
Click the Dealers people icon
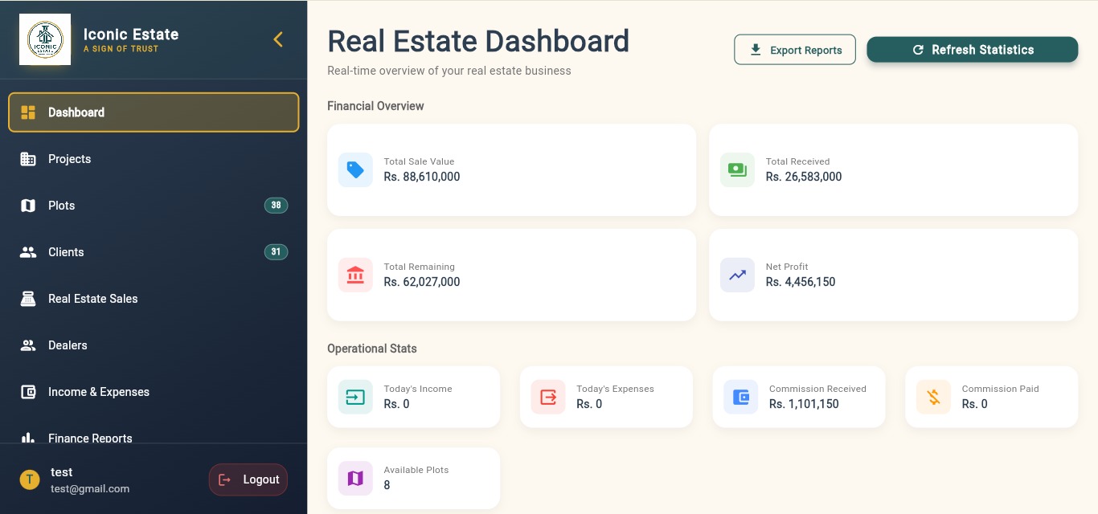pos(28,345)
